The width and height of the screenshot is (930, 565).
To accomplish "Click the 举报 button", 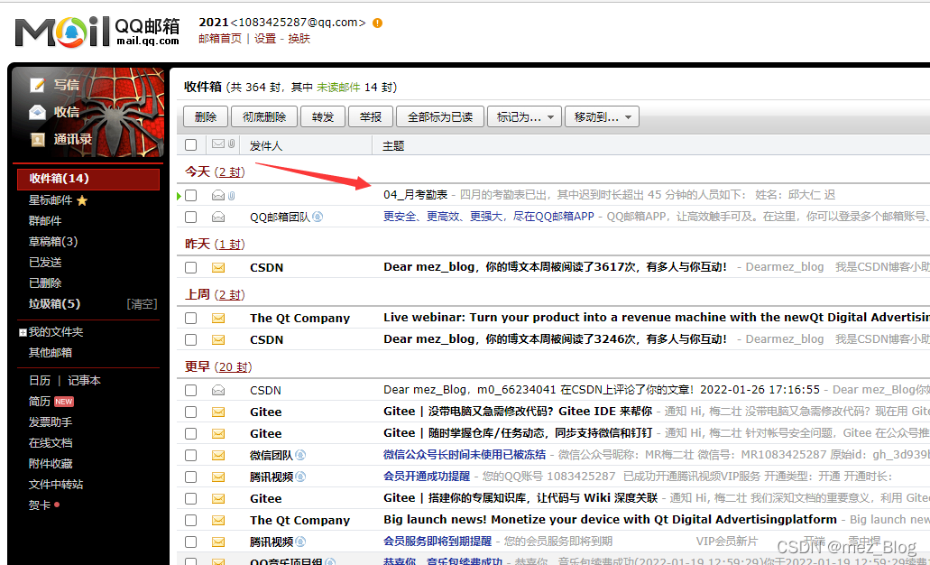I will pos(371,117).
